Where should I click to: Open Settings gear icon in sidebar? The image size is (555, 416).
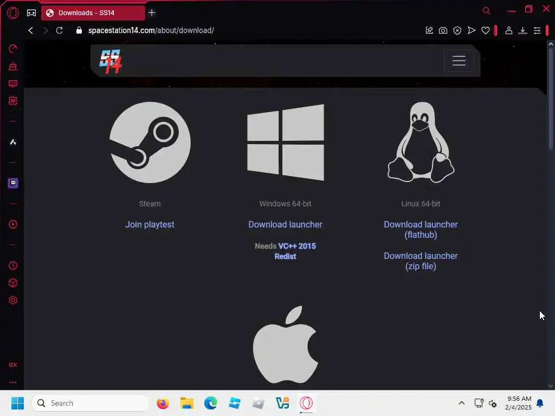click(x=13, y=300)
